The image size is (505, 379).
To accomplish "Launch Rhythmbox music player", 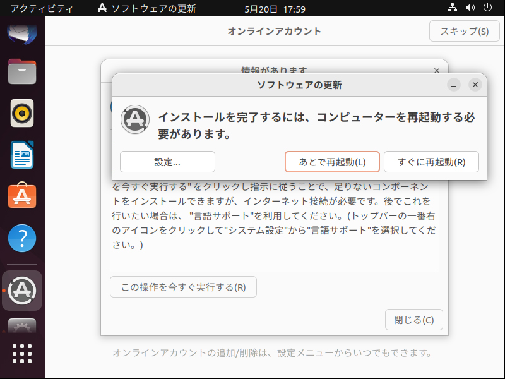I will [22, 113].
